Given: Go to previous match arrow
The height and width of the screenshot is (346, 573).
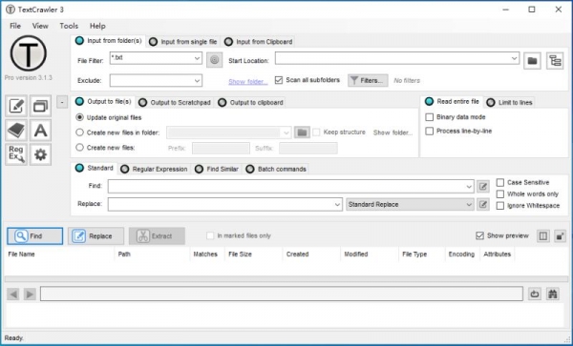Looking at the screenshot, I should (x=12, y=294).
